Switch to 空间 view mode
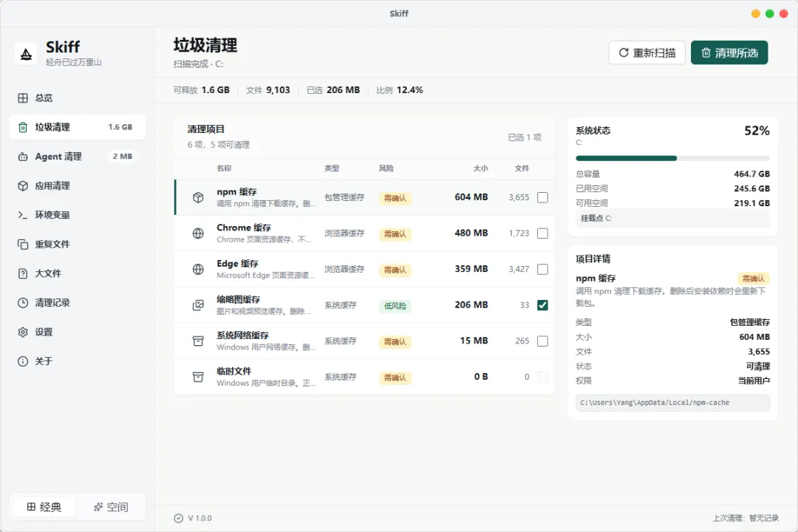Screen dimensions: 798x532 111,507
